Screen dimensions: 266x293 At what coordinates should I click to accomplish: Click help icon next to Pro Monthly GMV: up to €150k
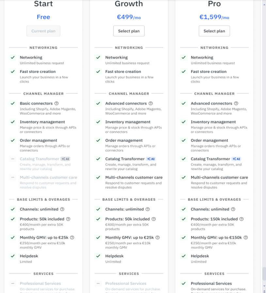pos(246,237)
